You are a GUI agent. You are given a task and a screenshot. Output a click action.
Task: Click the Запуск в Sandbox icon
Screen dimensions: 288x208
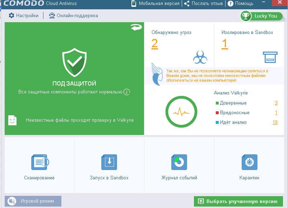point(109,162)
